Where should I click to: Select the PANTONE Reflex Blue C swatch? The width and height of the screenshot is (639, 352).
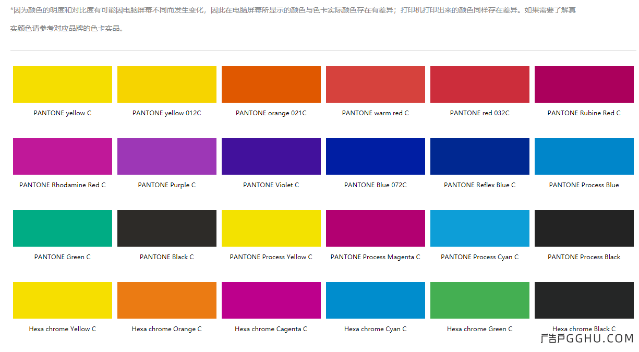(480, 156)
